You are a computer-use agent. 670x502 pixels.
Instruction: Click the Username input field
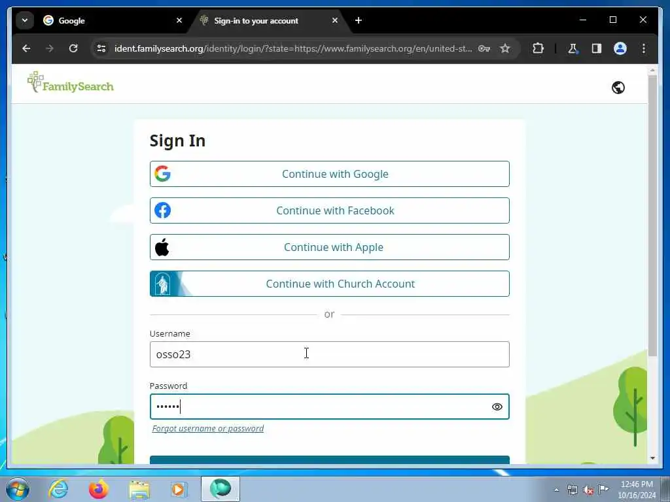pos(330,354)
